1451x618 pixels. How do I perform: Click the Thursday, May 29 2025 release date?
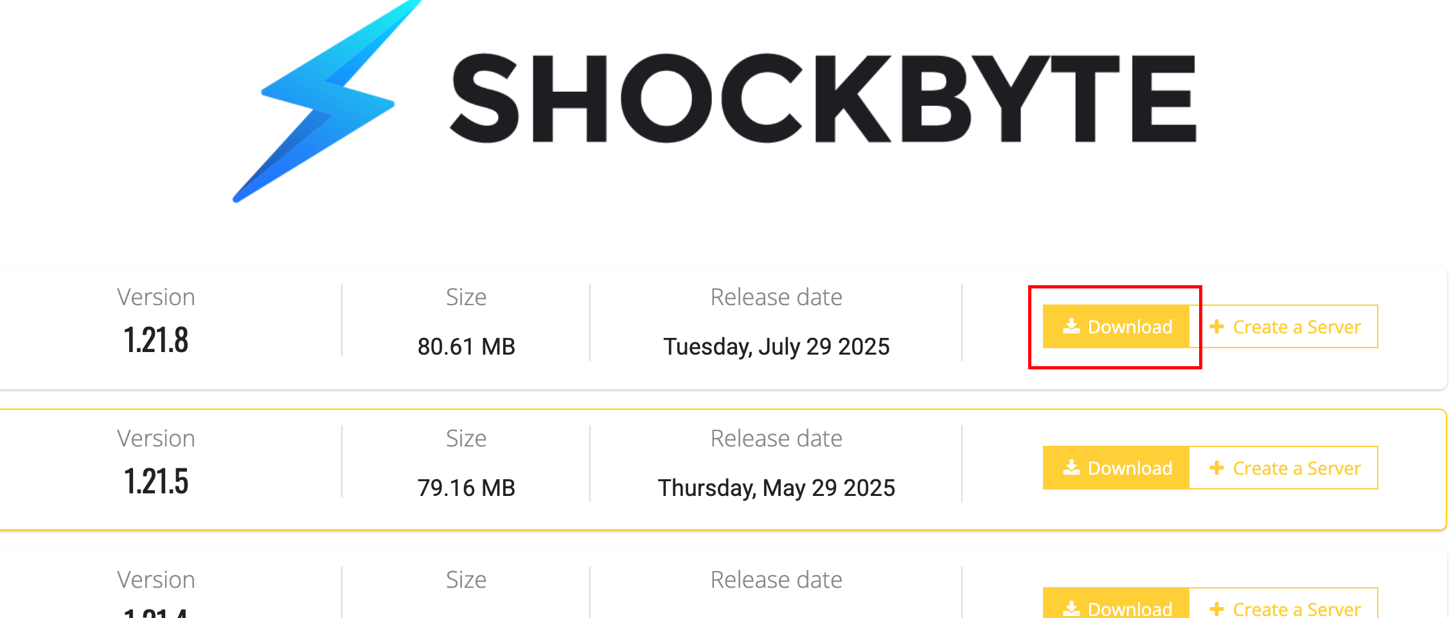click(x=776, y=488)
